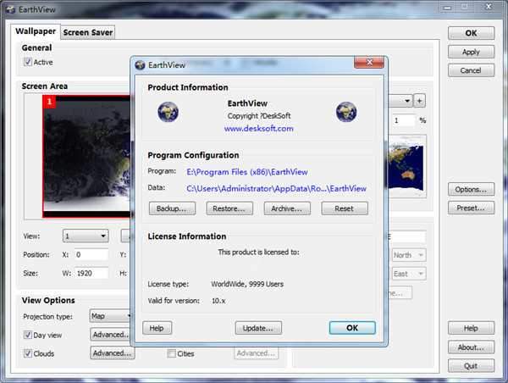The width and height of the screenshot is (508, 383).
Task: Select the Wallpaper tab
Action: tap(36, 31)
